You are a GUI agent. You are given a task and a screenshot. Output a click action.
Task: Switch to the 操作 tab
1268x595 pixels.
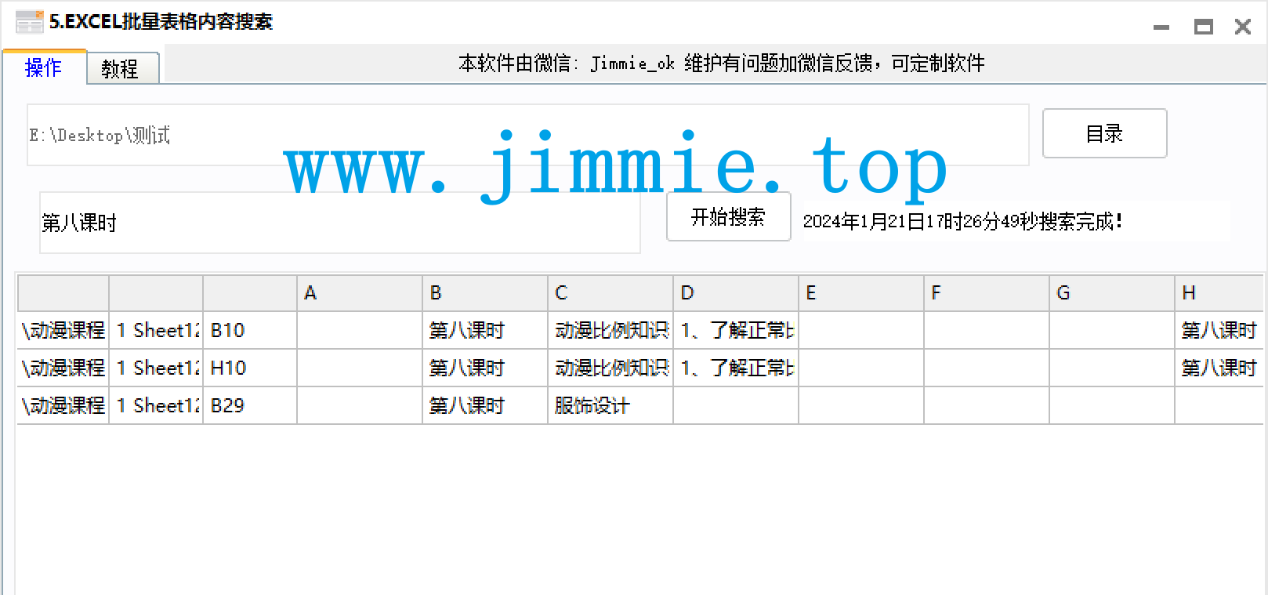pos(44,67)
